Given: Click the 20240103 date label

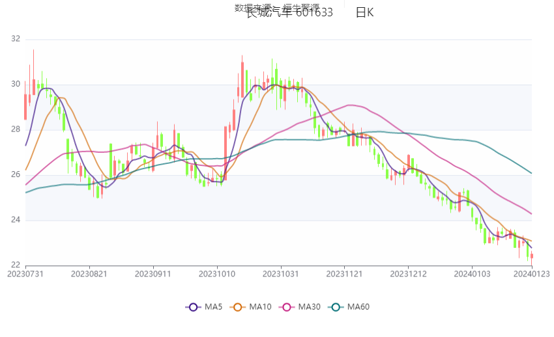Looking at the screenshot, I should point(472,274).
